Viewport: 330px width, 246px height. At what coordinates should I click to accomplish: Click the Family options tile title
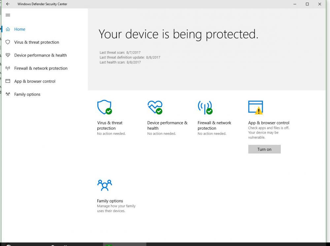(x=110, y=201)
